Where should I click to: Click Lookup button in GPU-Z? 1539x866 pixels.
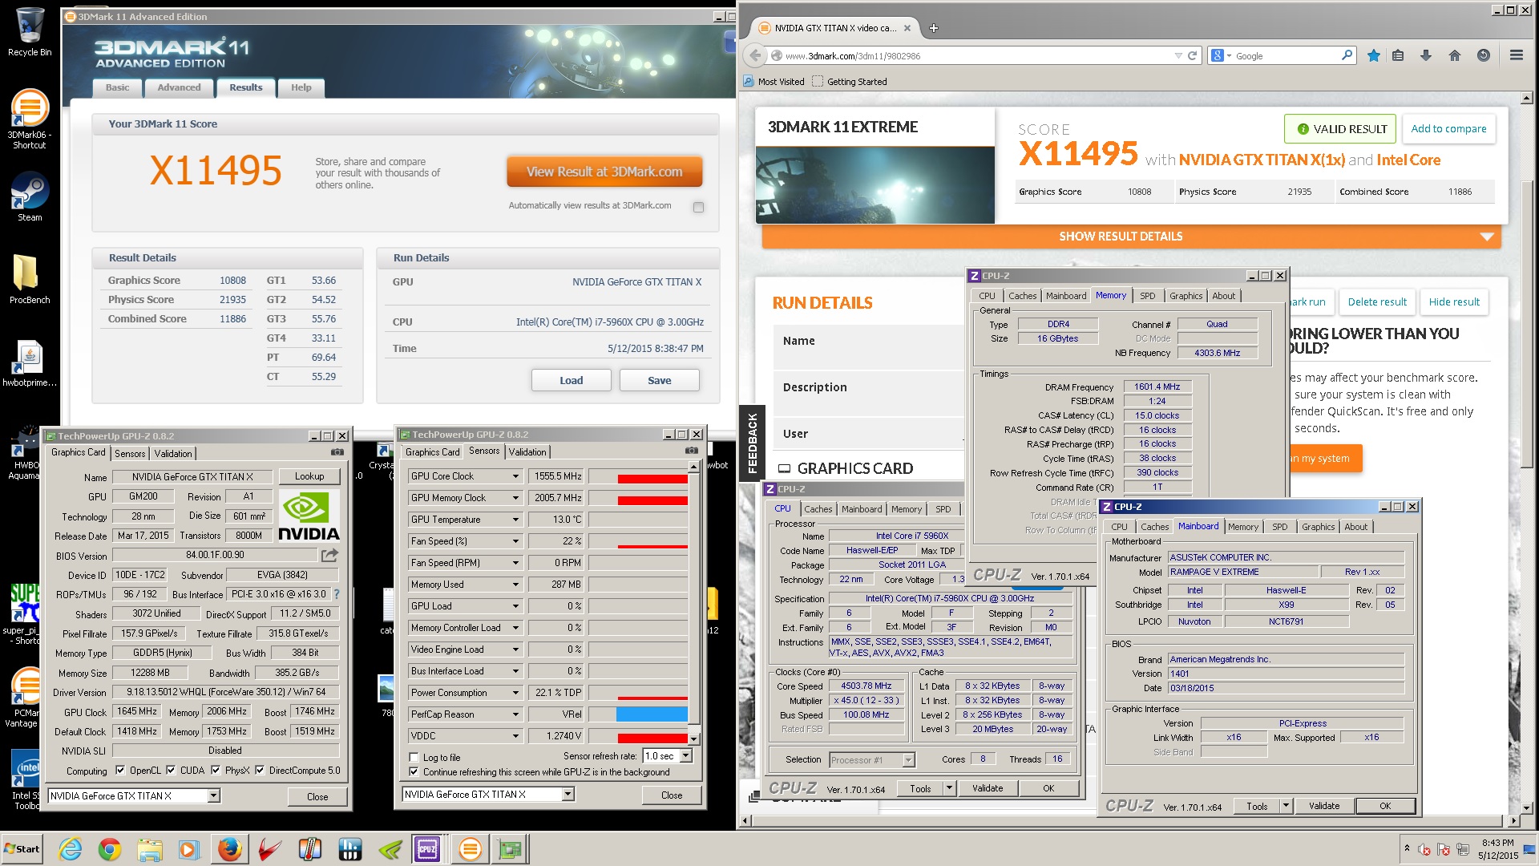pos(309,476)
